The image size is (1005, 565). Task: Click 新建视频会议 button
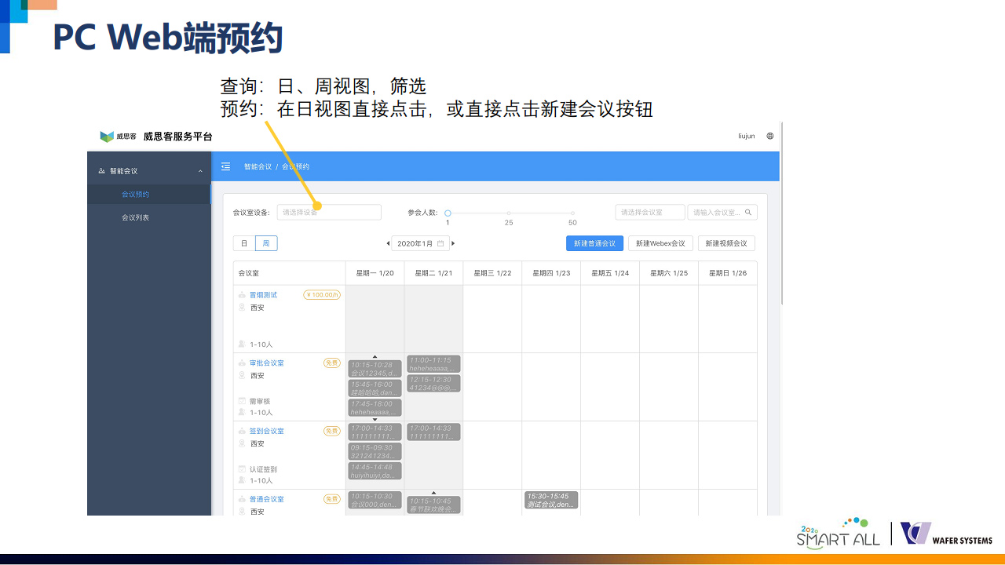(x=726, y=243)
